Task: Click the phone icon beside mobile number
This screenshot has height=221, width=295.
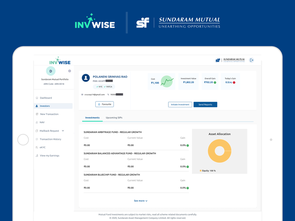Action: pyautogui.click(x=108, y=95)
